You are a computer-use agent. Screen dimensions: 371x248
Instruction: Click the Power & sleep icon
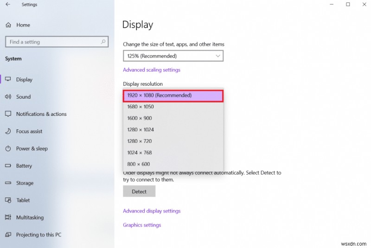coord(8,148)
